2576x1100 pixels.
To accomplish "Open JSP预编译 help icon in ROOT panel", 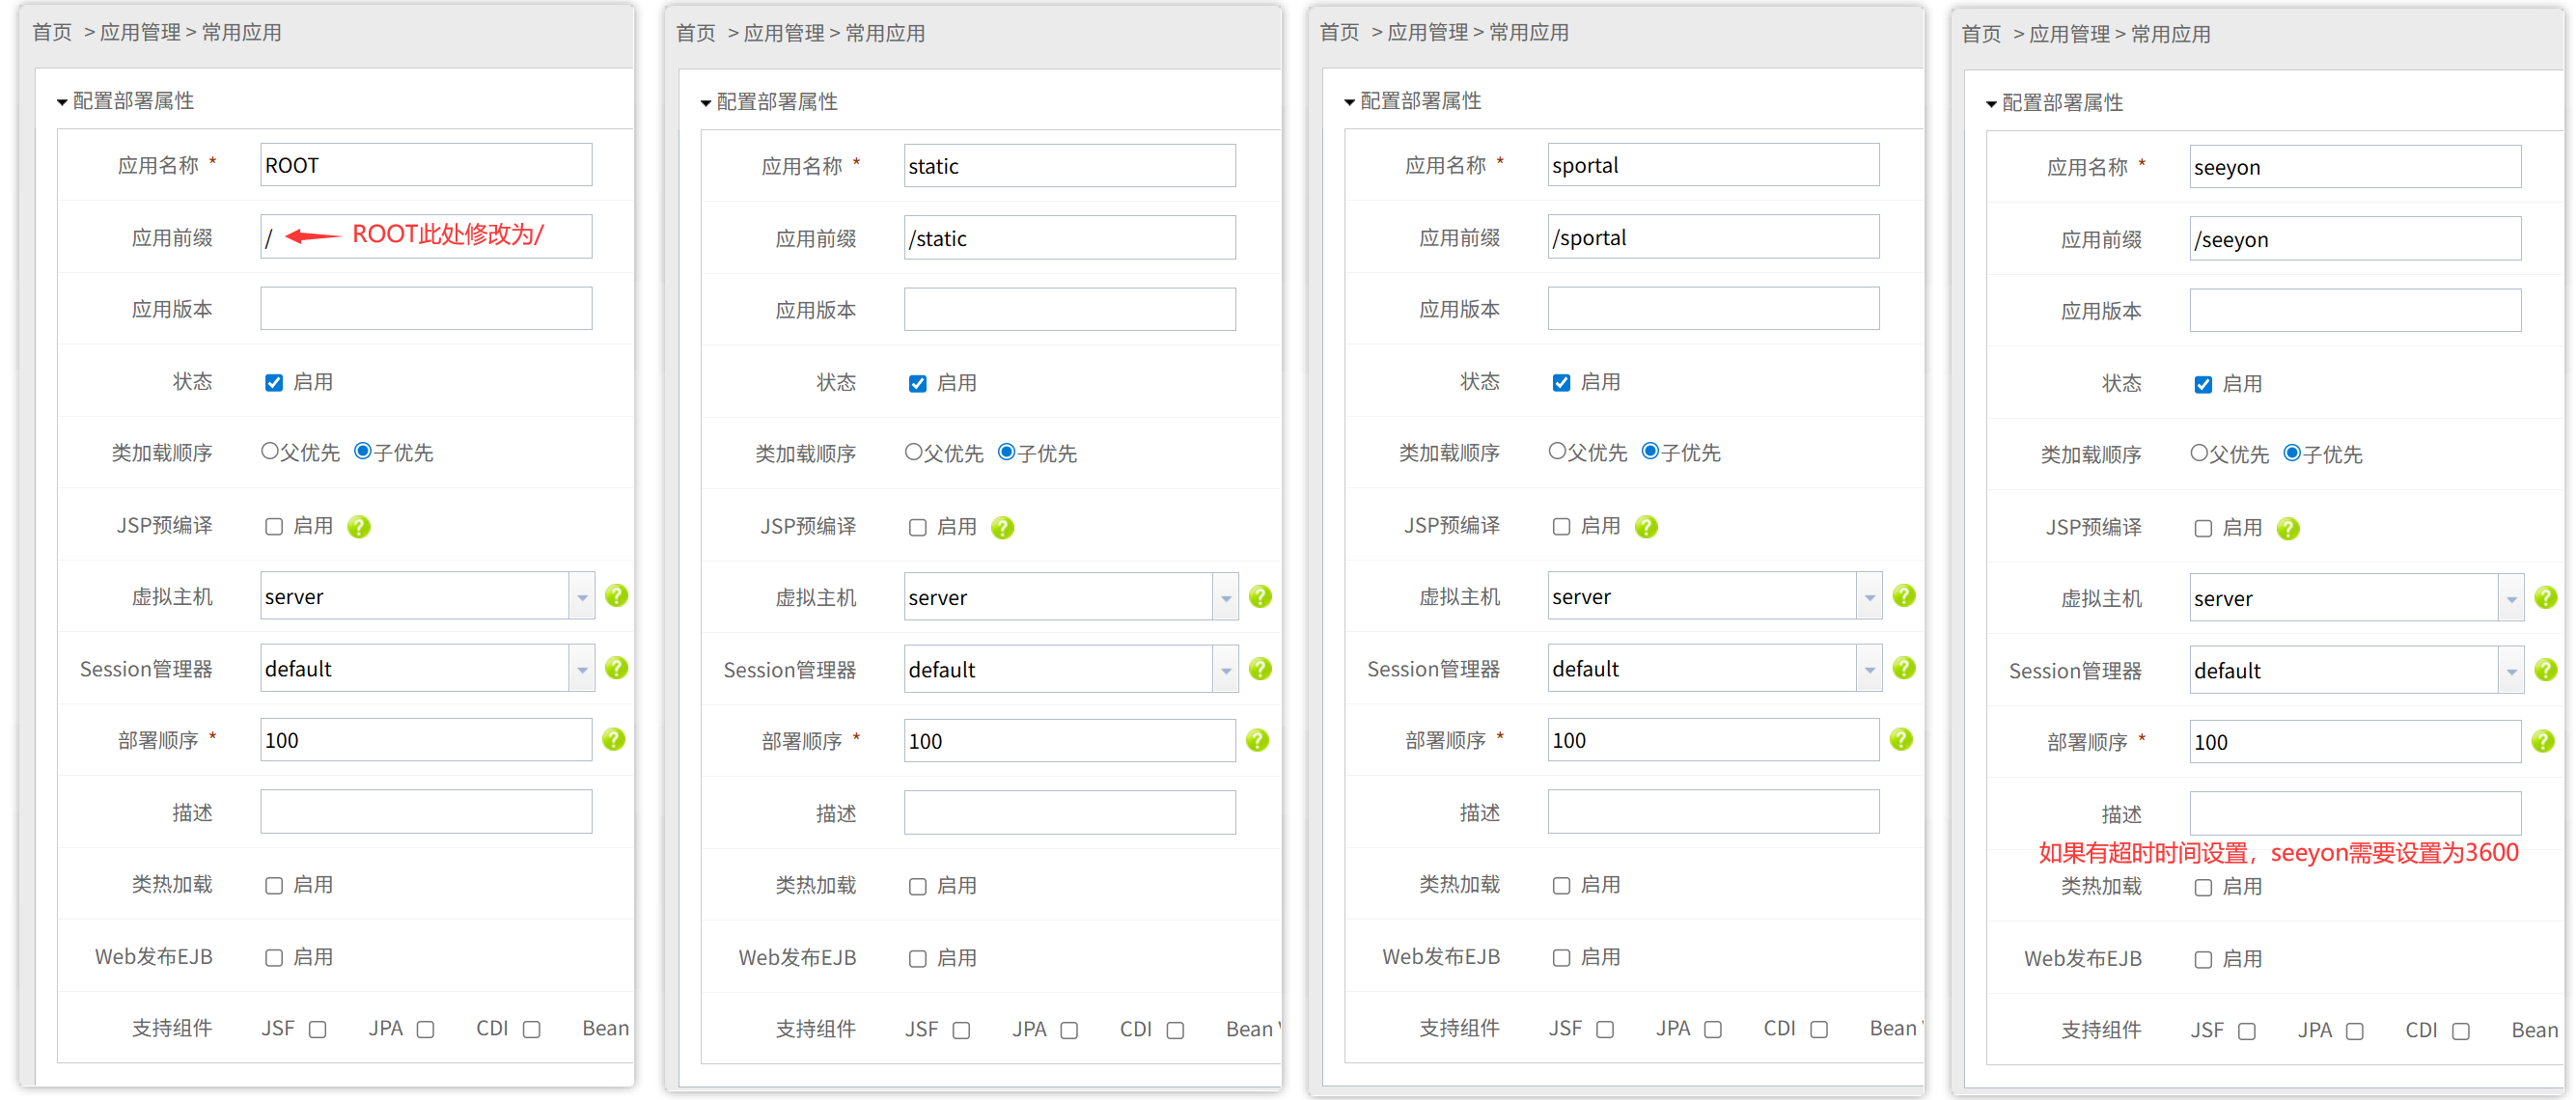I will click(x=359, y=527).
